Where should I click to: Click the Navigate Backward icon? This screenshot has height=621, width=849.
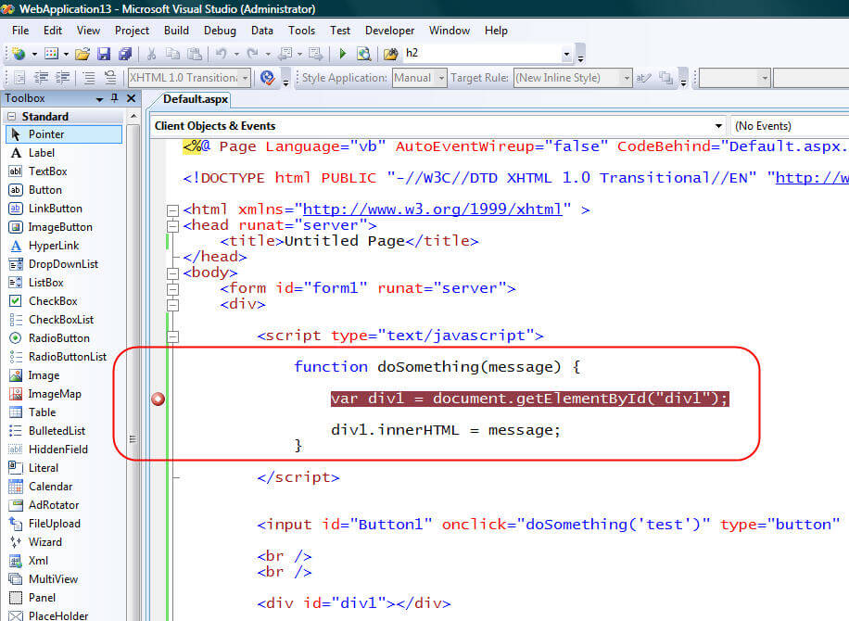coord(285,54)
